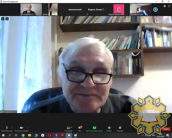
Task: Expand video options arrow next to camera
Action: point(28,127)
